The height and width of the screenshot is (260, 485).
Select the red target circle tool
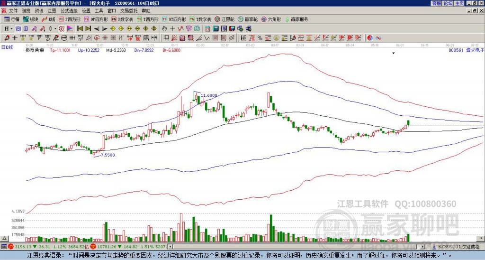[97, 38]
